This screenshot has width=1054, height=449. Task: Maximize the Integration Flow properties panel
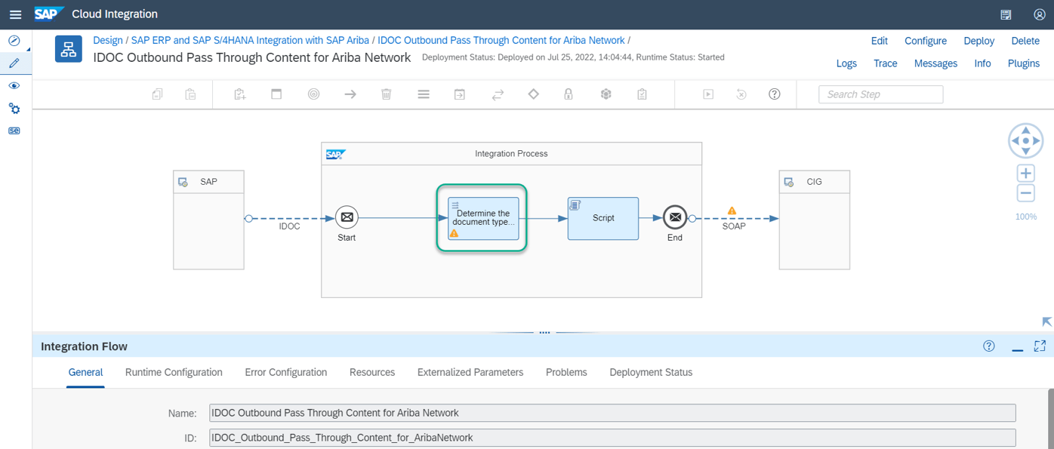[1040, 346]
